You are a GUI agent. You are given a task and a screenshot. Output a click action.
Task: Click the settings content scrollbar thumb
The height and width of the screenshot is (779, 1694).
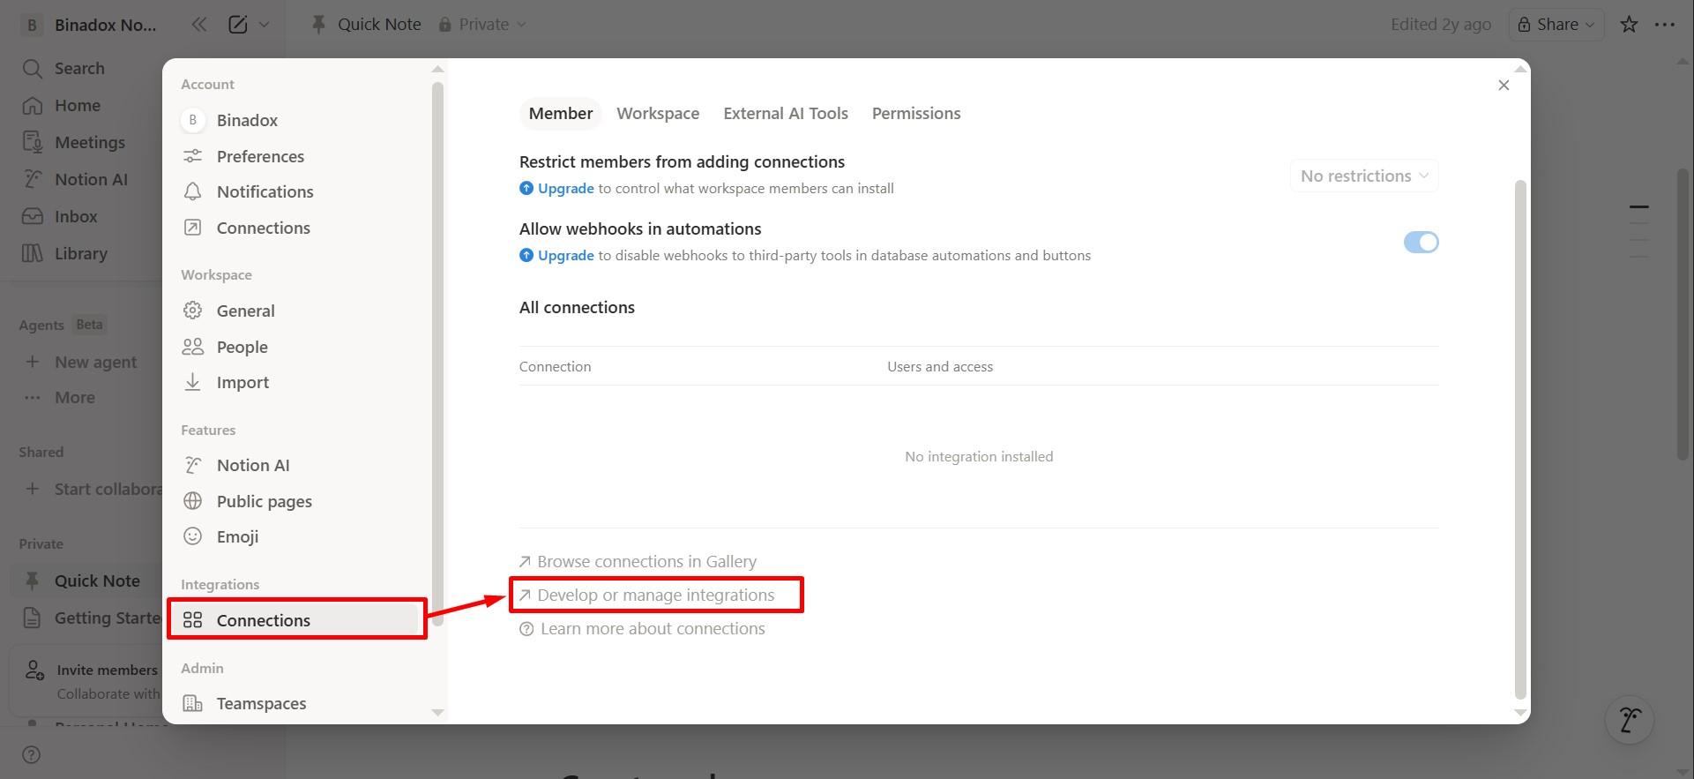[x=1519, y=438]
